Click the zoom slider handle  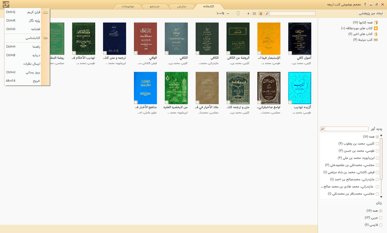click(238, 14)
